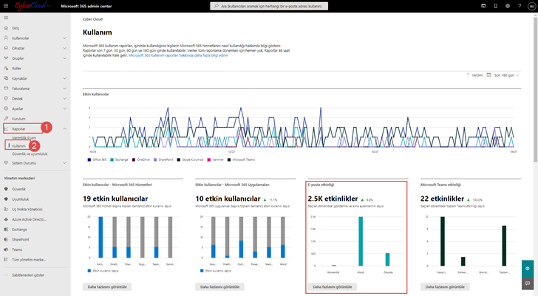The width and height of the screenshot is (538, 296).
Task: Click the Uyumluluk shield icon
Action: coord(6,199)
